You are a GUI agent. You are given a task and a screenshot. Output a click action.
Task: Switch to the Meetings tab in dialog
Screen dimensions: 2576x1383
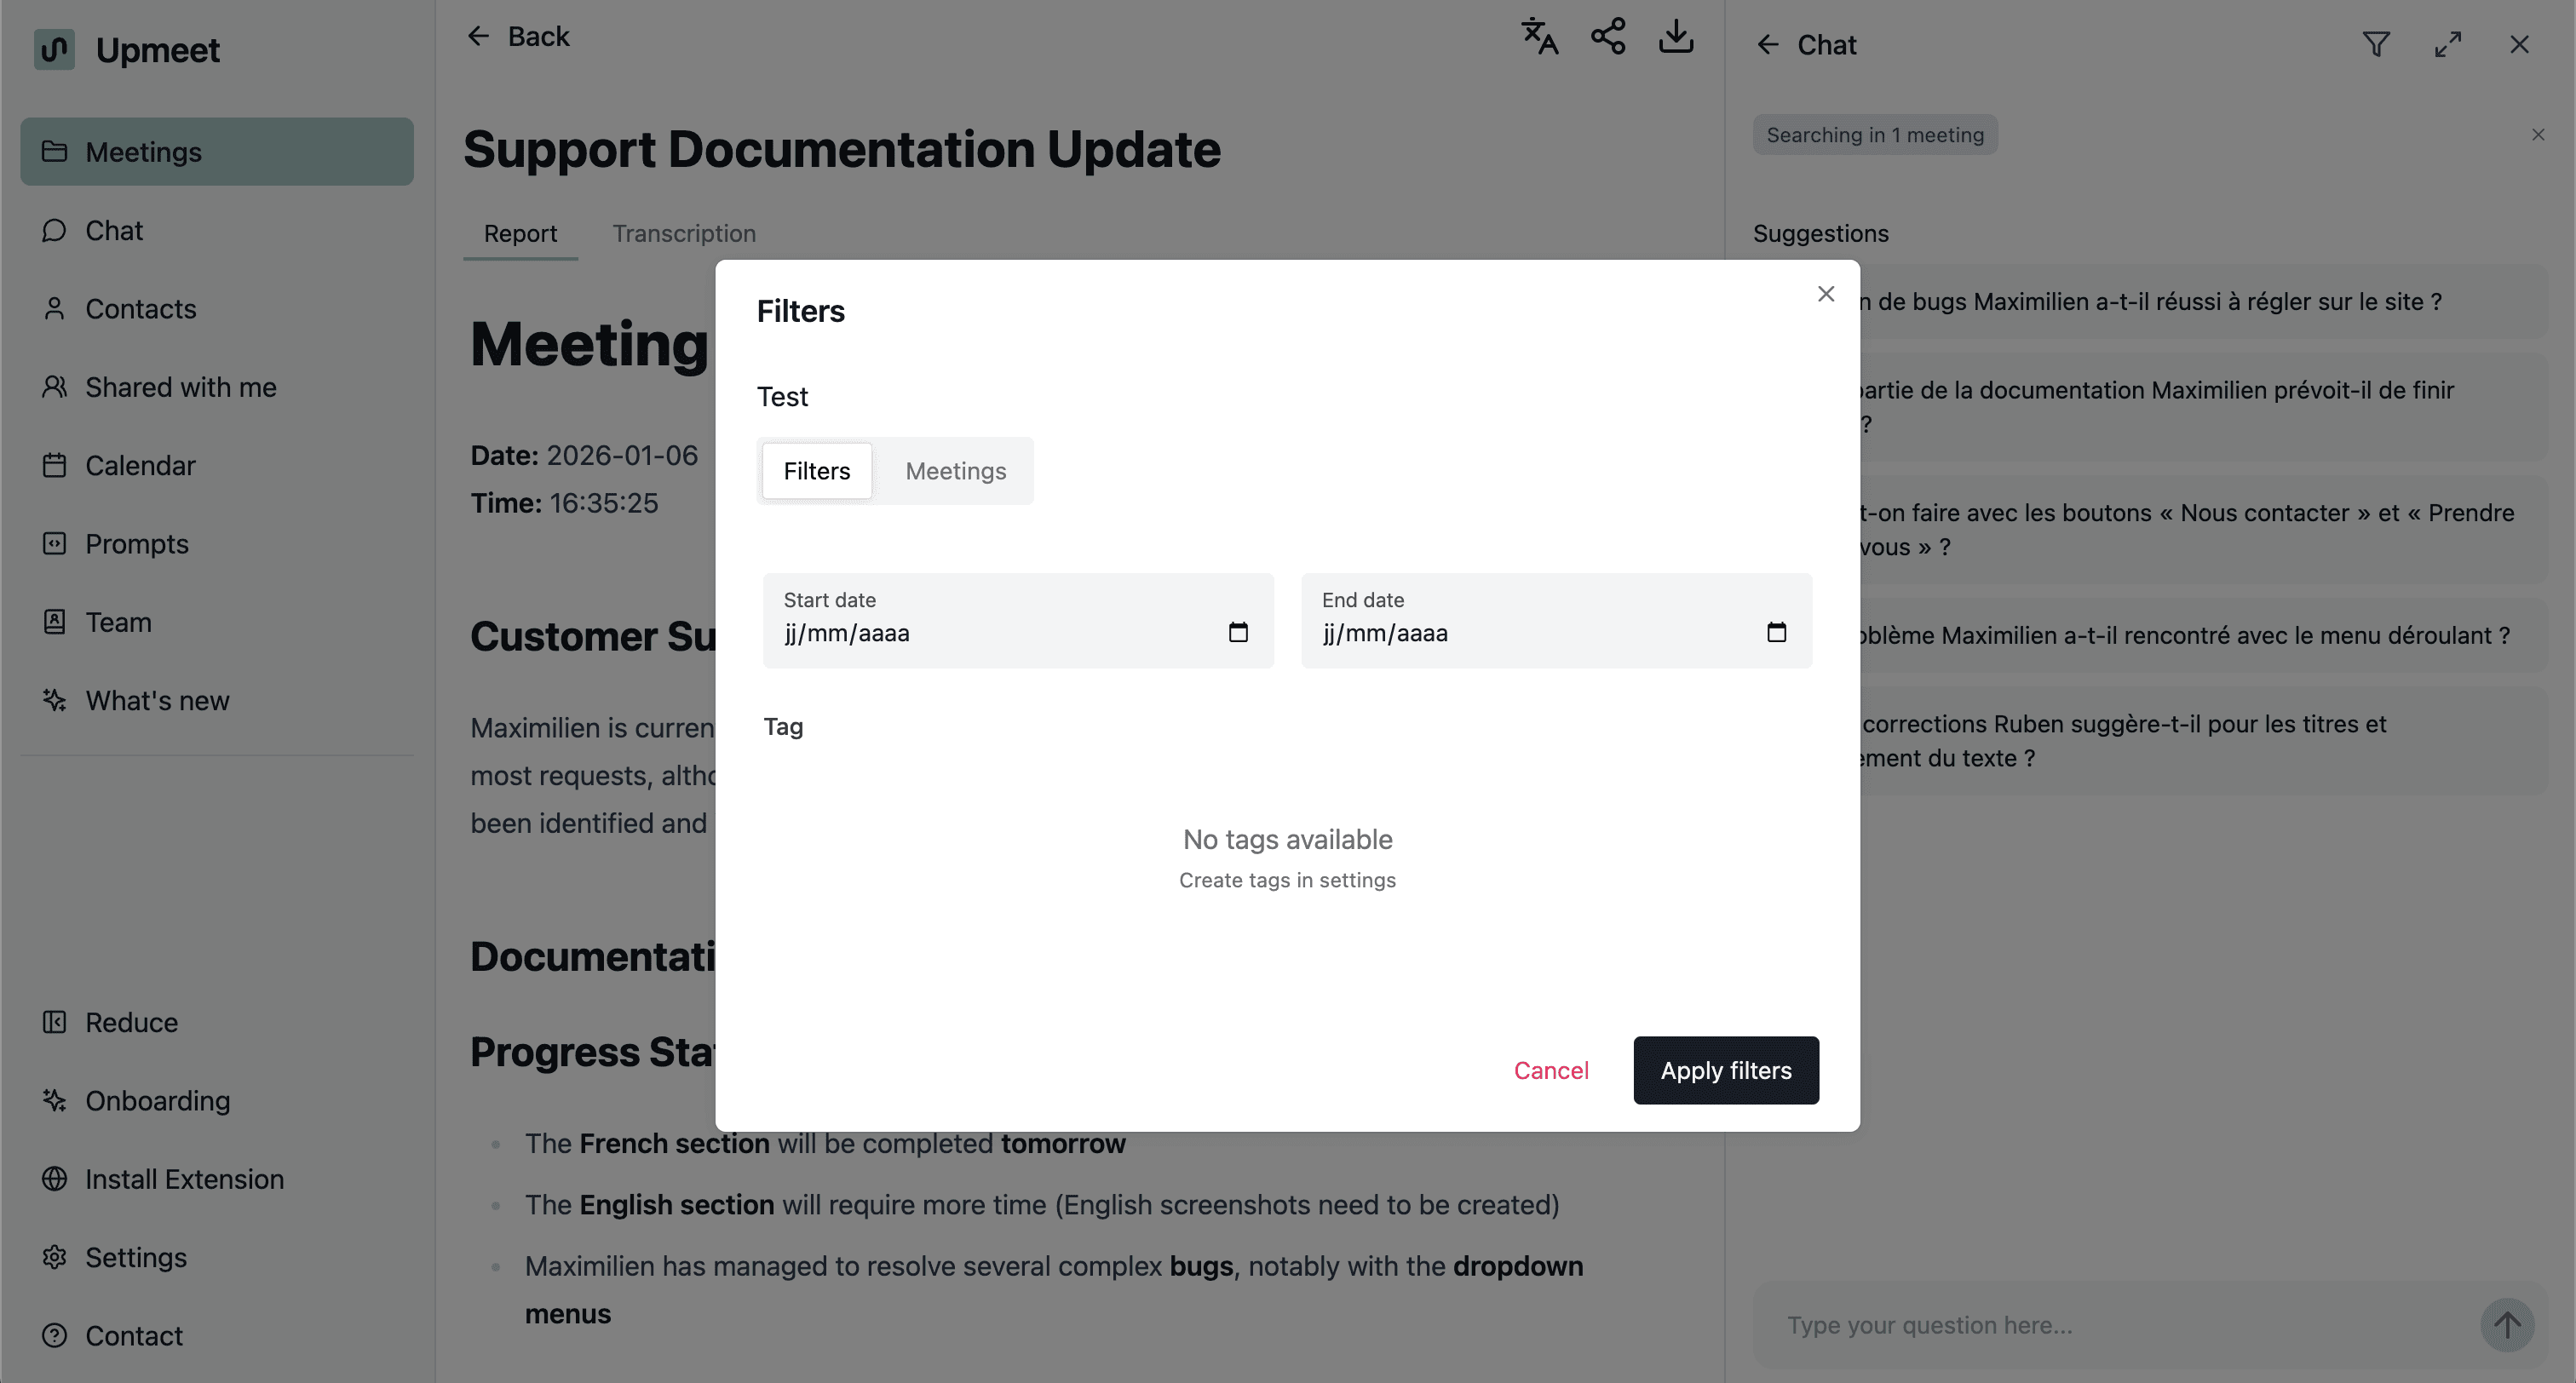955,471
